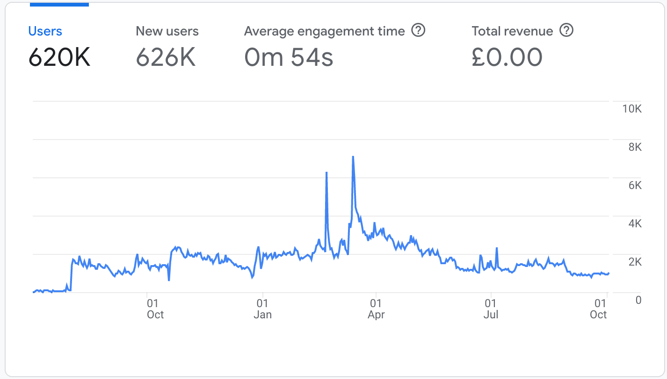
Task: Click help icon beside Total revenue
Action: pyautogui.click(x=566, y=31)
